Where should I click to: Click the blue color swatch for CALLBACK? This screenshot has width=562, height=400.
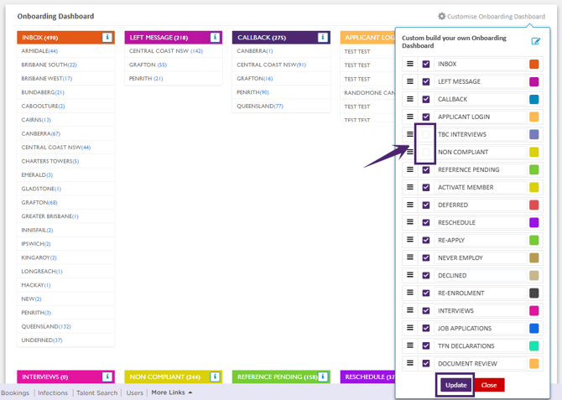click(534, 99)
